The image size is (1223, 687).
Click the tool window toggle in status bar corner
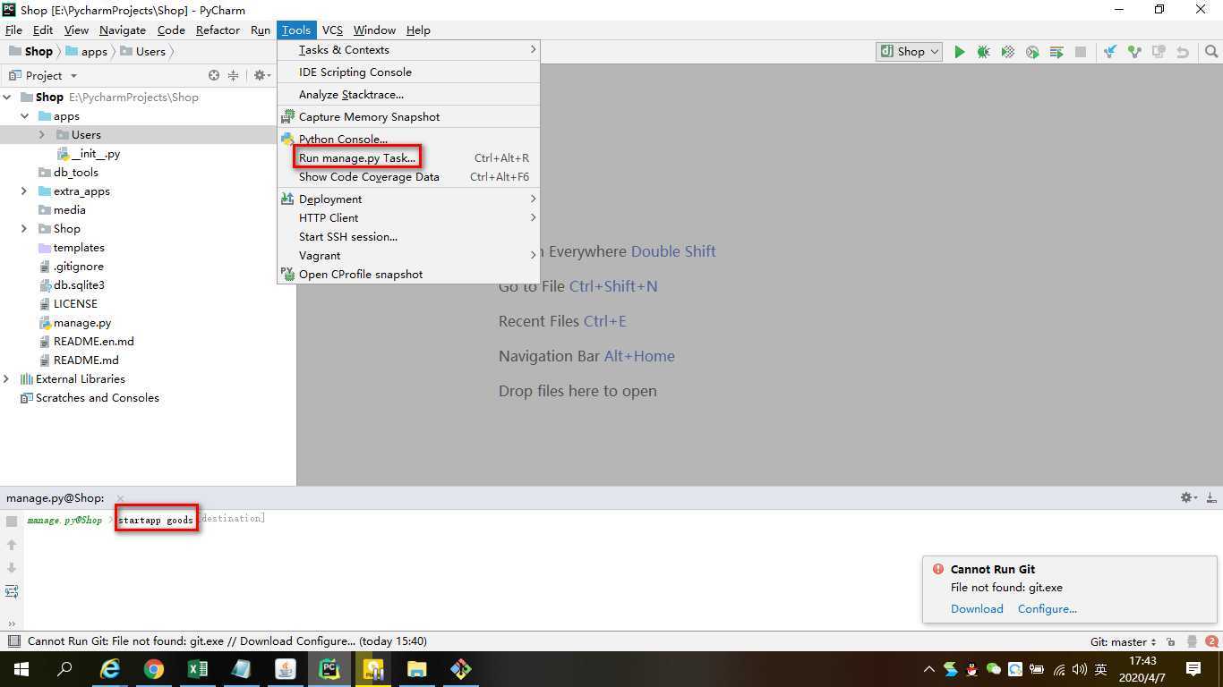(13, 641)
